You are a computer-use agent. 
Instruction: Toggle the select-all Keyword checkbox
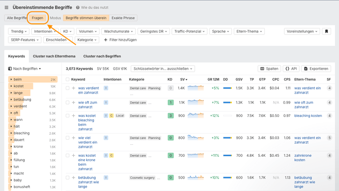point(67,80)
